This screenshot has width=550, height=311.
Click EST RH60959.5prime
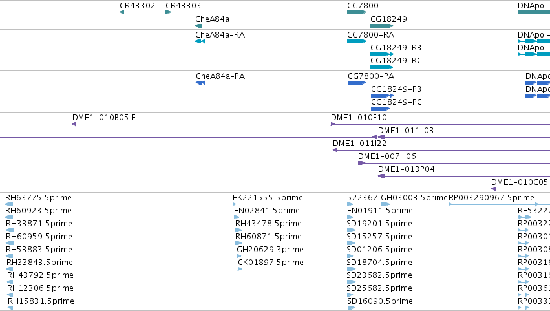coord(39,237)
